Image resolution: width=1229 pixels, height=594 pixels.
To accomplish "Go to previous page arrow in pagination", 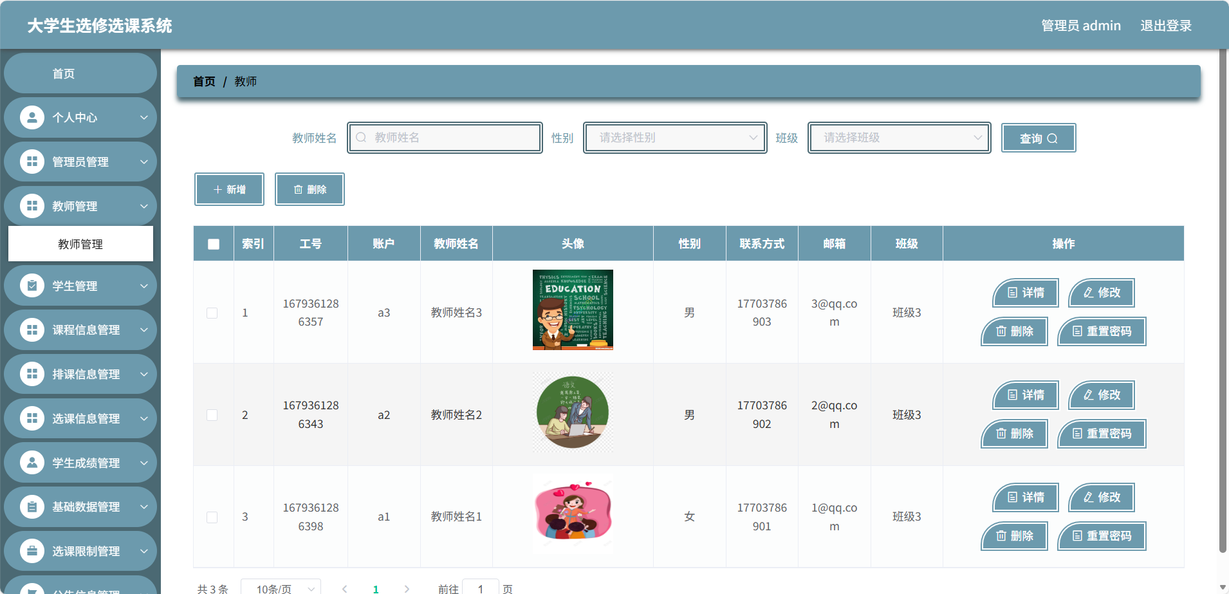I will point(345,589).
